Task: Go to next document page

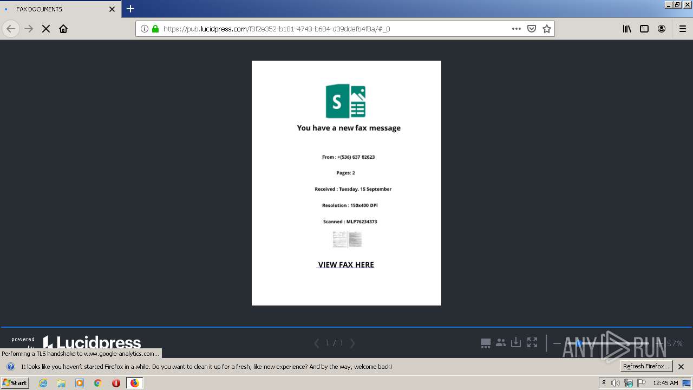Action: click(352, 343)
